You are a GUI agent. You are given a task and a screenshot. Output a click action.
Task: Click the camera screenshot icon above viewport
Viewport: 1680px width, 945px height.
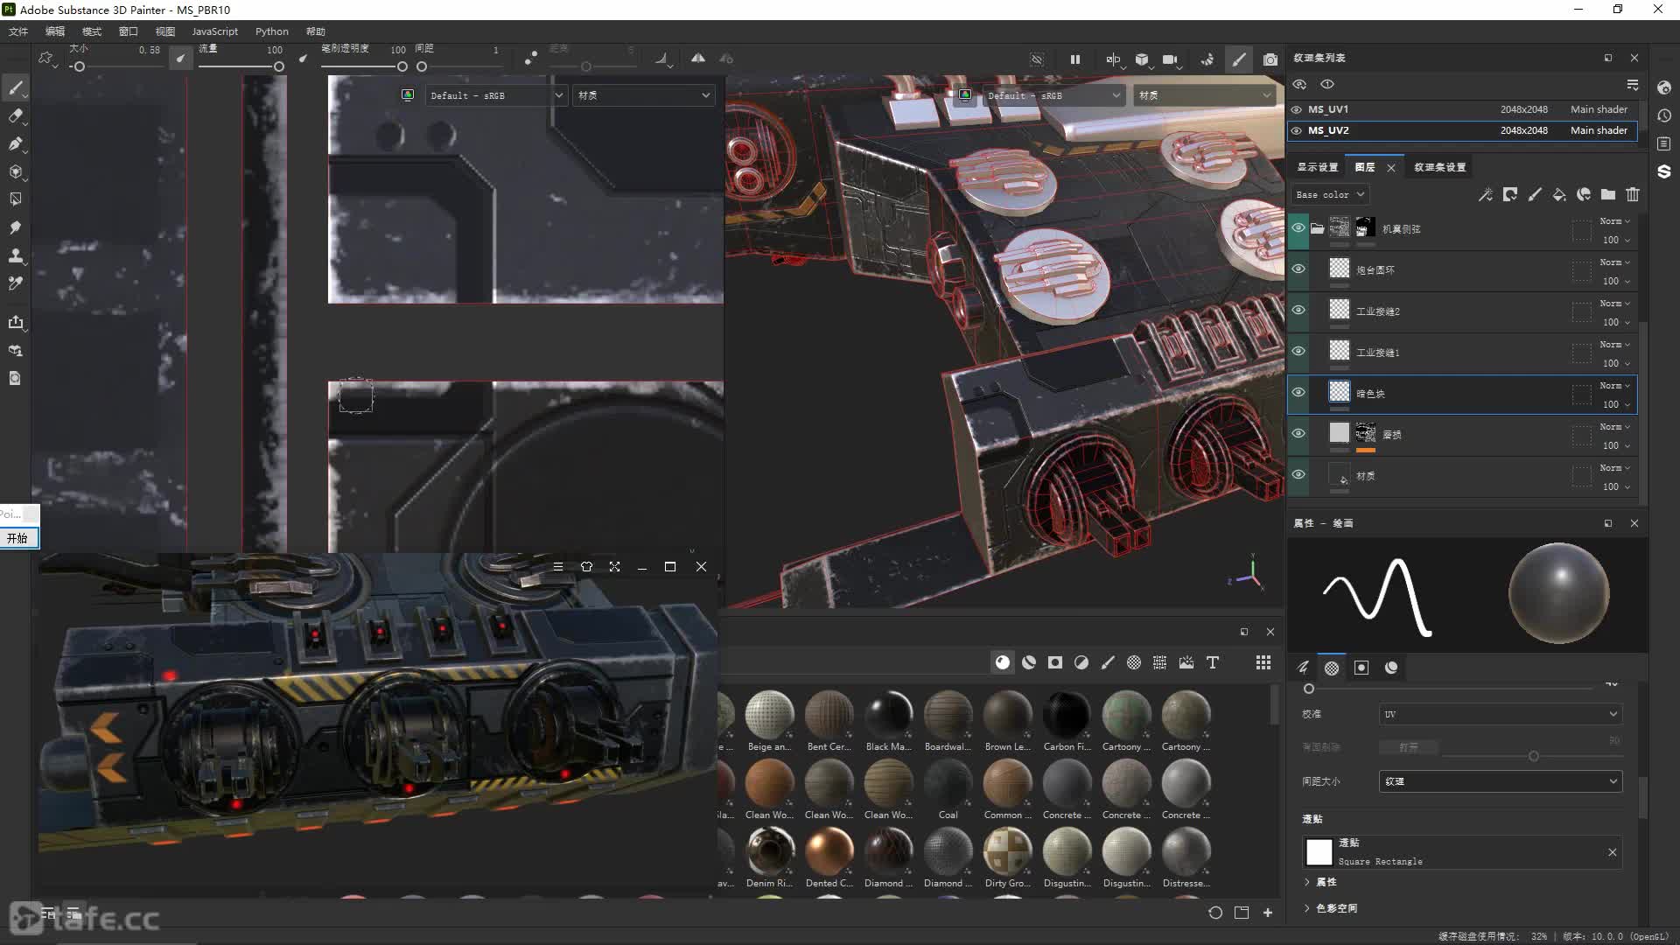coord(1270,59)
